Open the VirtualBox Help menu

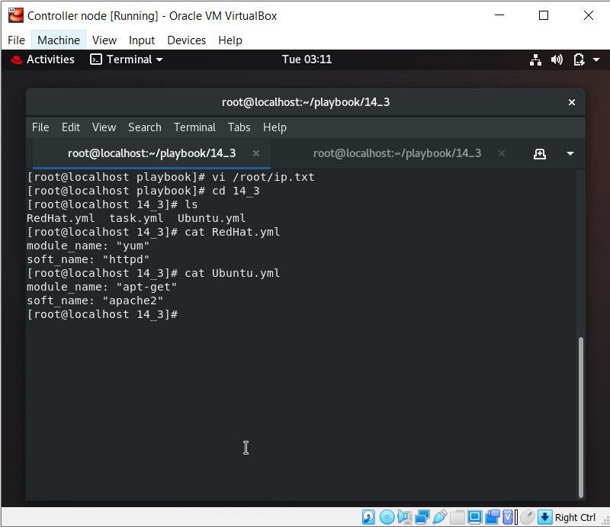click(230, 40)
